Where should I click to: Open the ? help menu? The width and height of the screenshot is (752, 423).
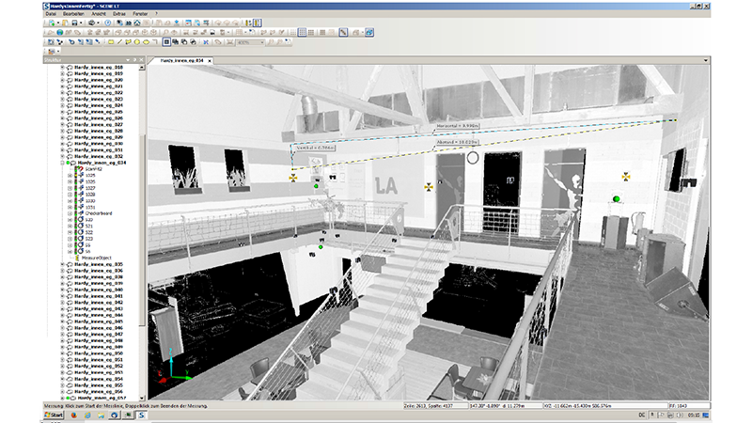point(156,14)
